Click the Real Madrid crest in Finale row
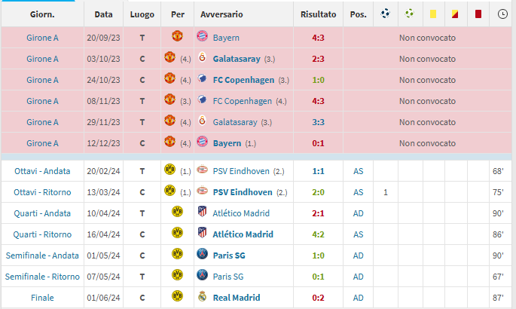Image resolution: width=516 pixels, height=309 pixels. coord(202,297)
